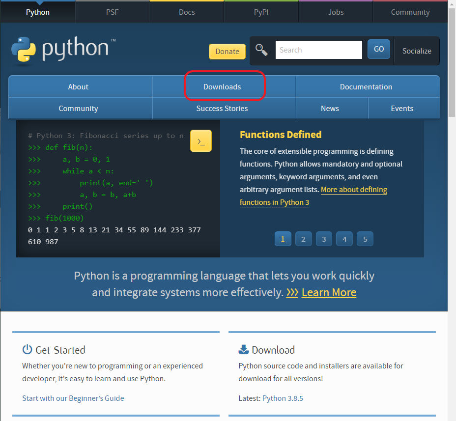
Task: Open the Python top bar tab
Action: [x=38, y=12]
